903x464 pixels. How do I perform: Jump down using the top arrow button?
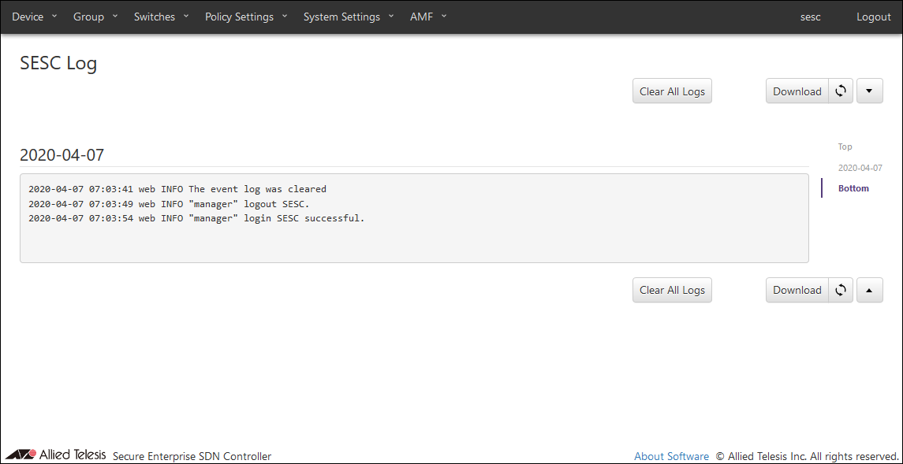pos(869,91)
